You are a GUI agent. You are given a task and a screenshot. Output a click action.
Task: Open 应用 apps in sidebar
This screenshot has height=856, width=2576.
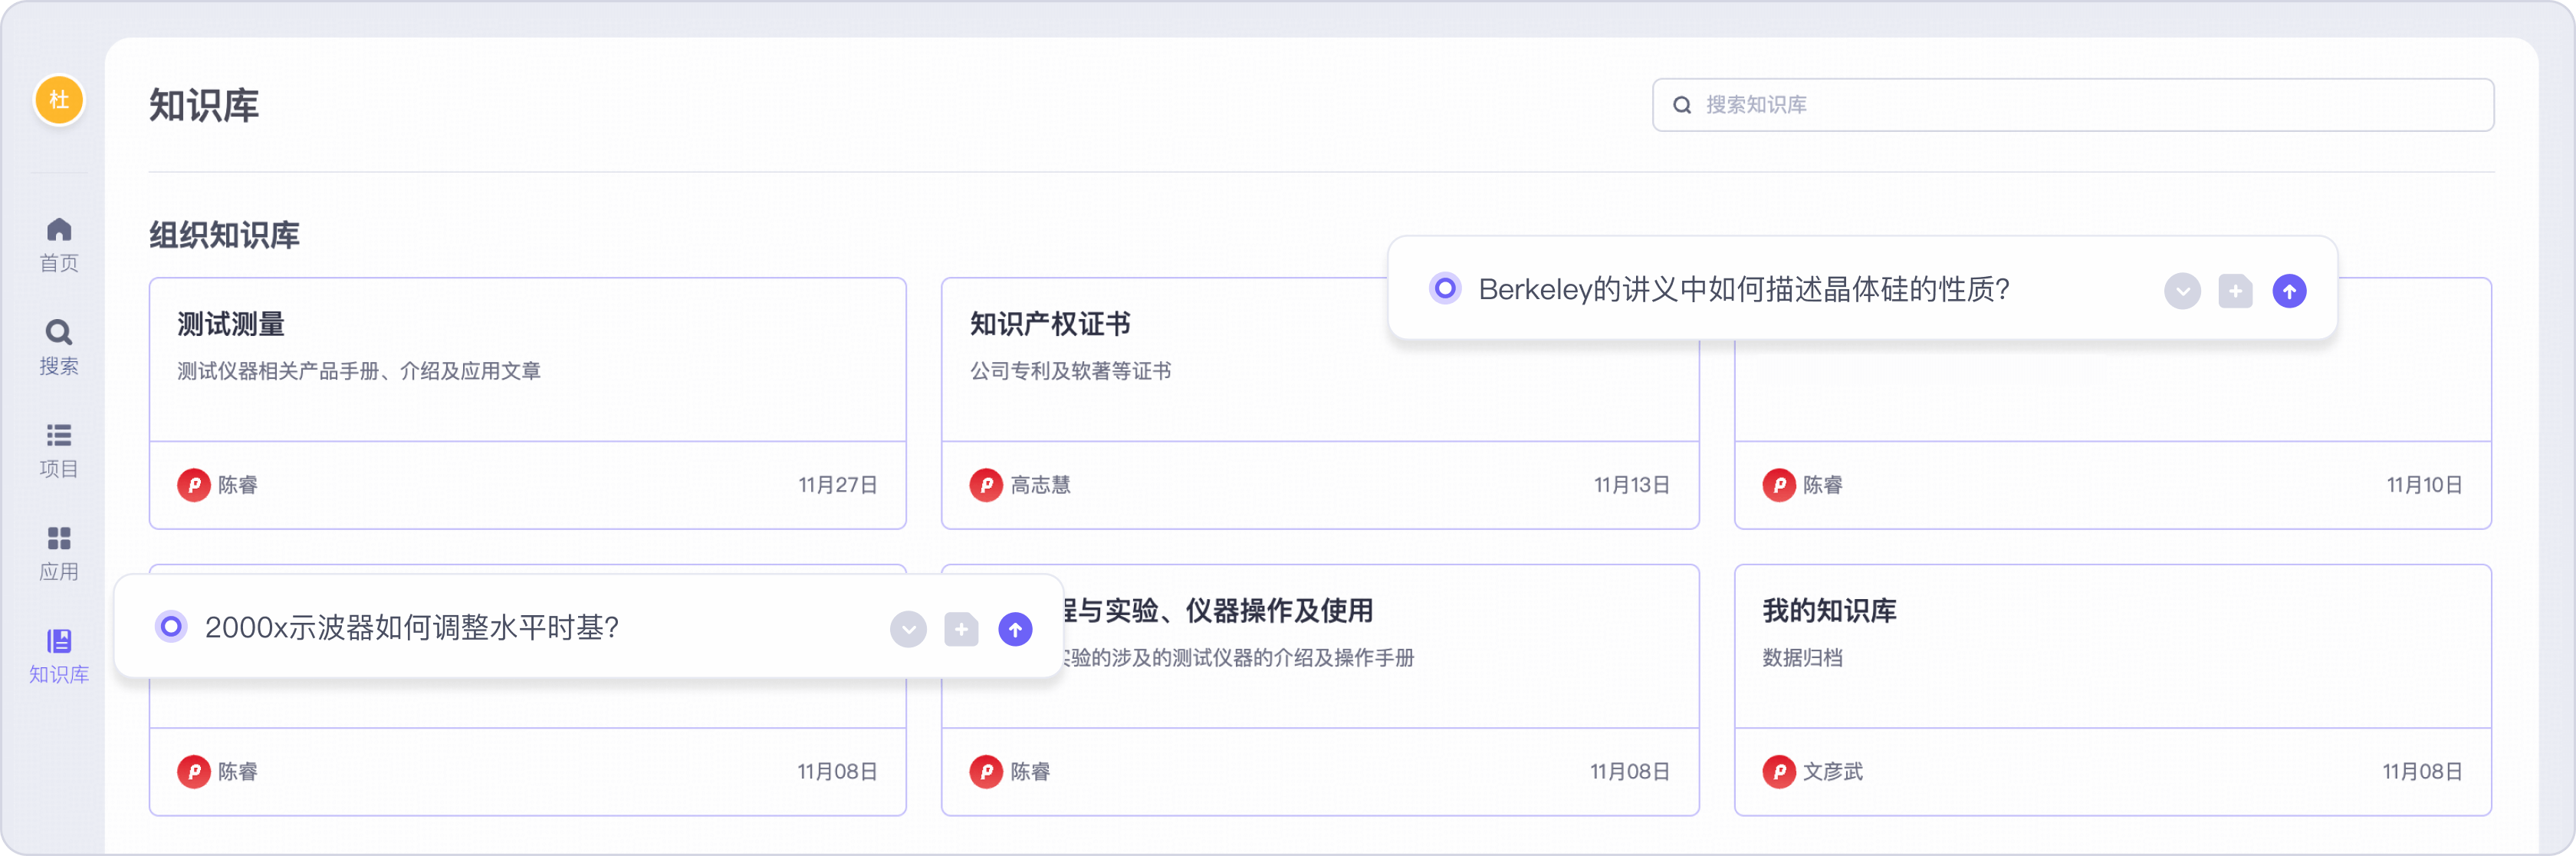click(59, 554)
